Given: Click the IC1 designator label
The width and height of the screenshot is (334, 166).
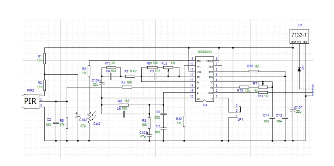Looking at the screenshot, I should click(300, 25).
